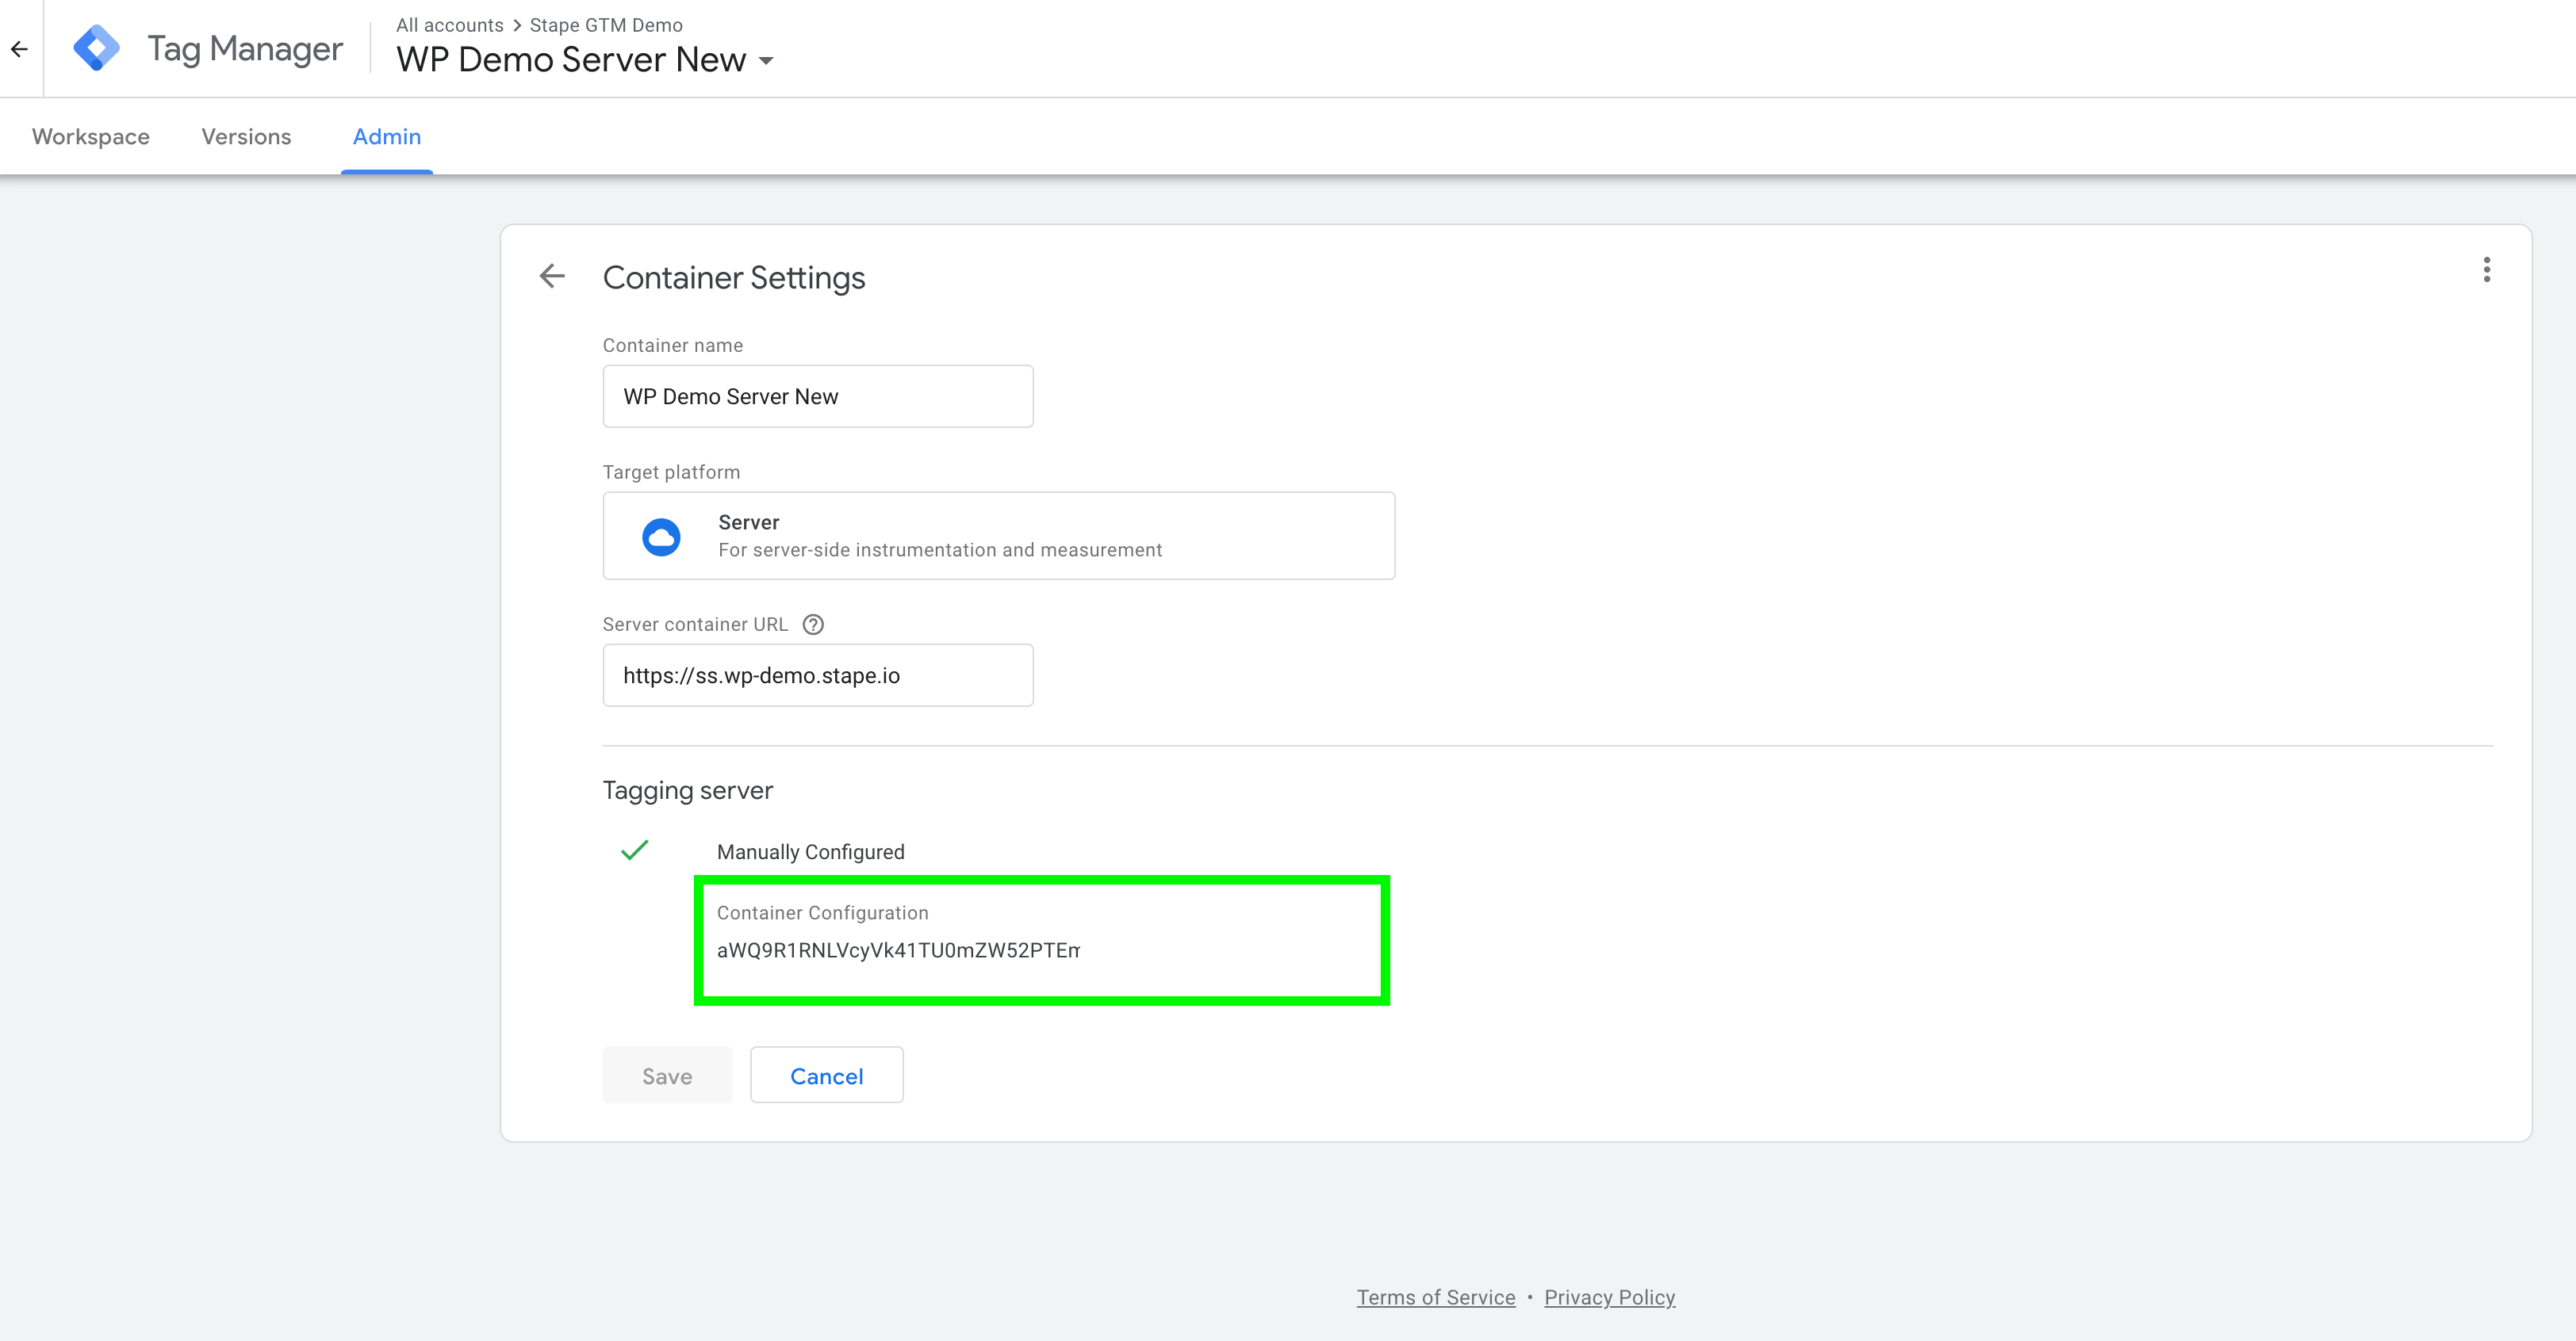This screenshot has width=2576, height=1341.
Task: Click the green checkmark beside Manually Configured
Action: 635,850
